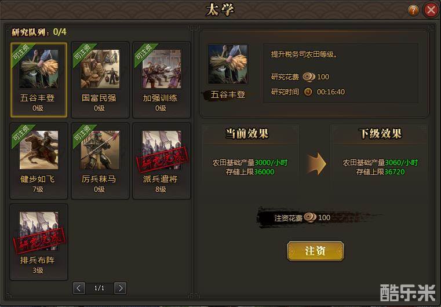The height and width of the screenshot is (307, 441).
Task: Select the 健步如飞 cavalry research
Action: click(39, 161)
